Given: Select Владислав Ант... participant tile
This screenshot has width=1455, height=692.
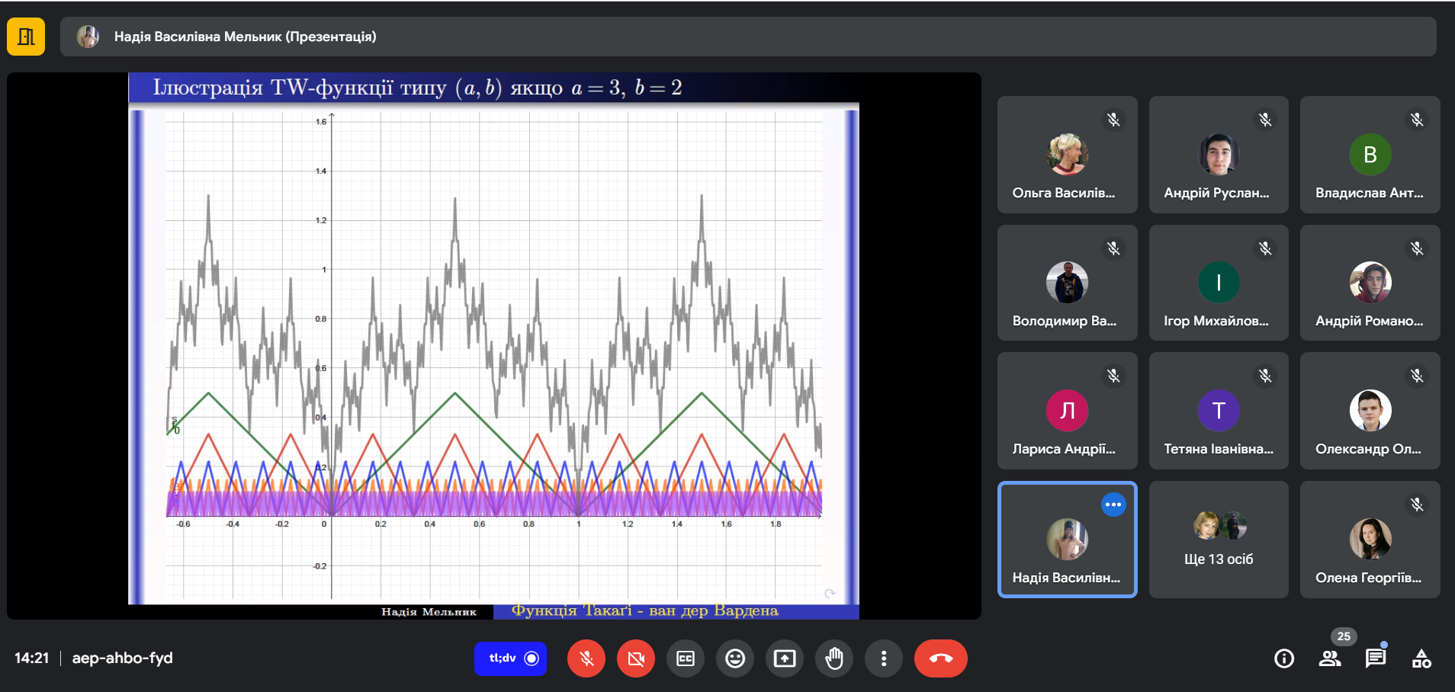Looking at the screenshot, I should tap(1370, 154).
